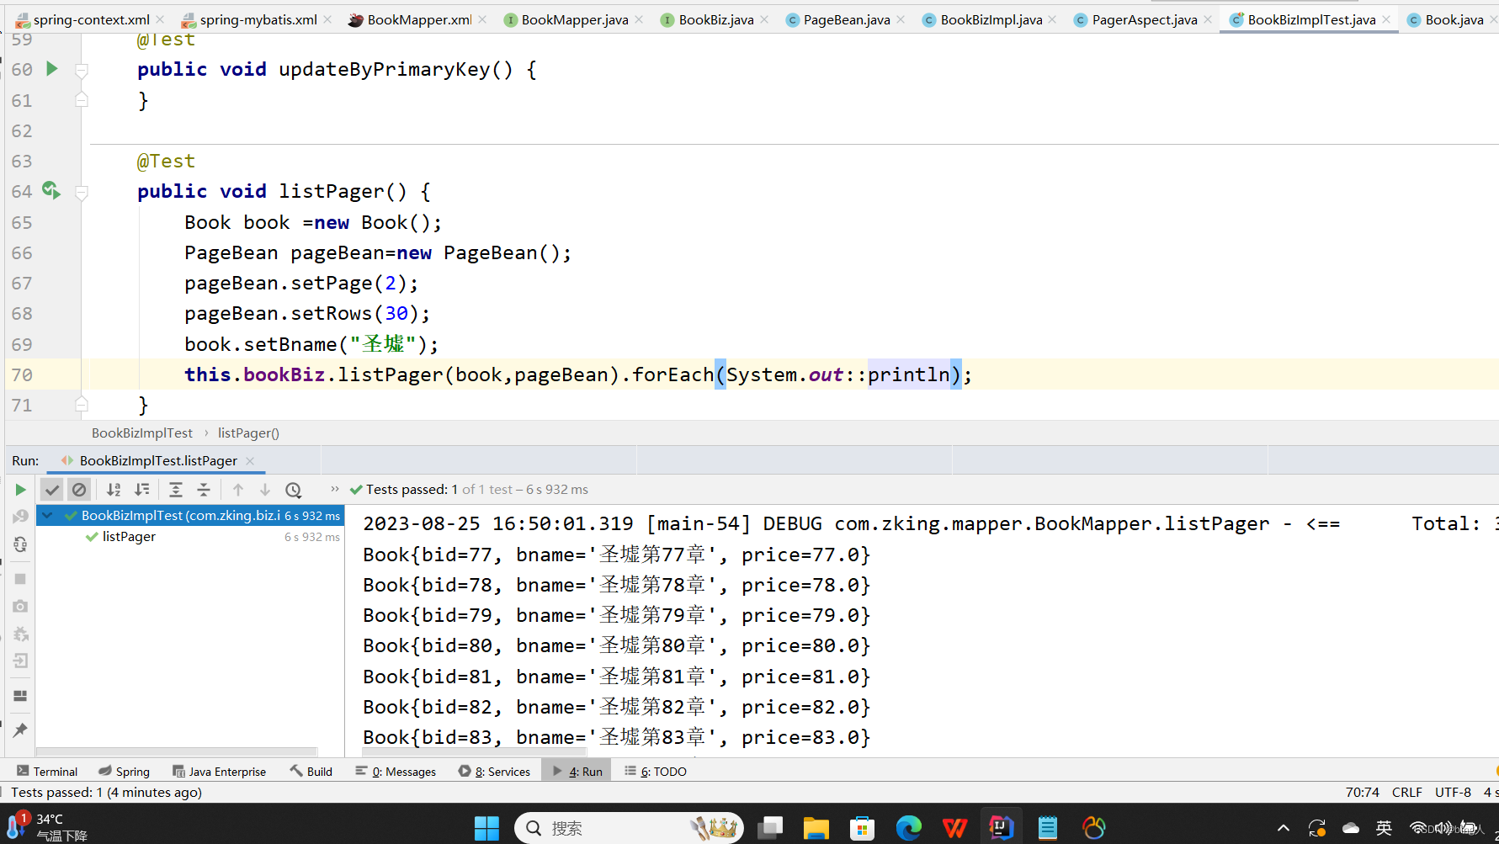The height and width of the screenshot is (844, 1499).
Task: Click the 70:74 caret position indicator
Action: 1362,792
